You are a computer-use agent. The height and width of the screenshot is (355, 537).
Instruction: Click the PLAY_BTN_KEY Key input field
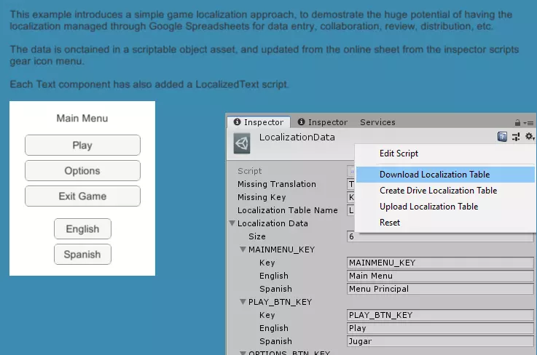(440, 315)
